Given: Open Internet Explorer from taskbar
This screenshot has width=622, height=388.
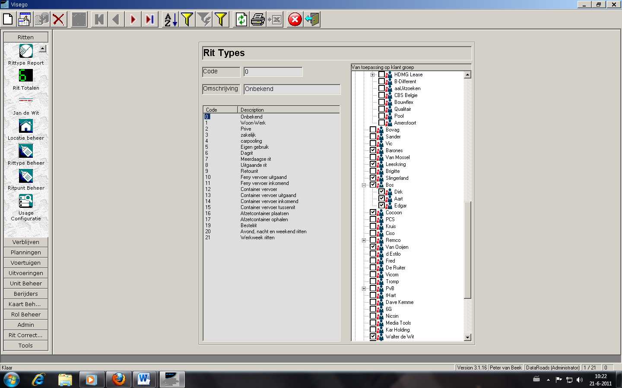Looking at the screenshot, I should [x=38, y=379].
